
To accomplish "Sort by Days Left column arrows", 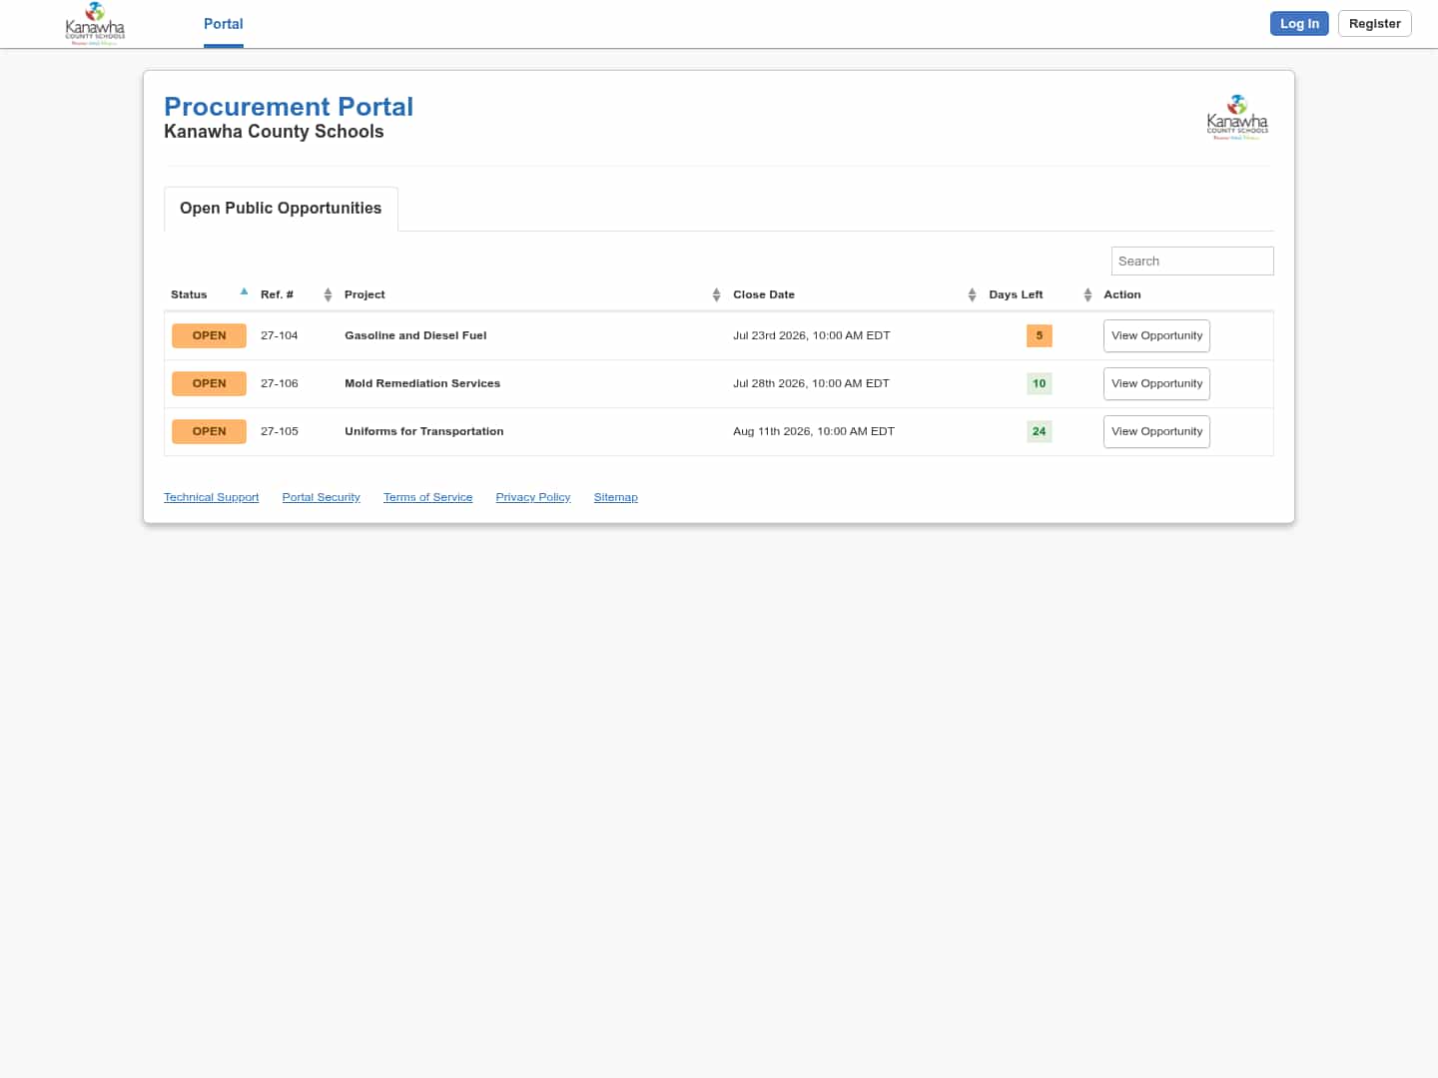I will [x=1087, y=294].
